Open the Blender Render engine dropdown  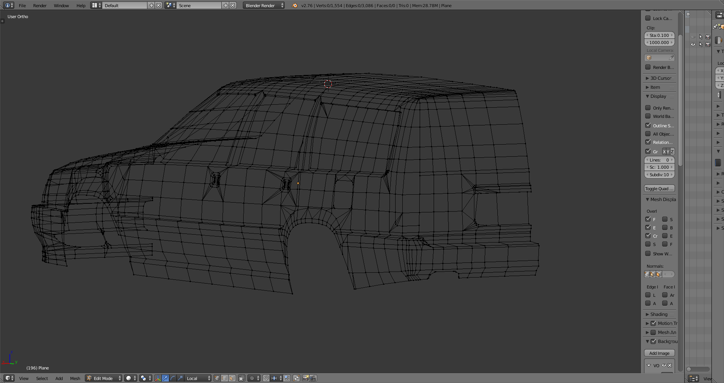click(264, 6)
